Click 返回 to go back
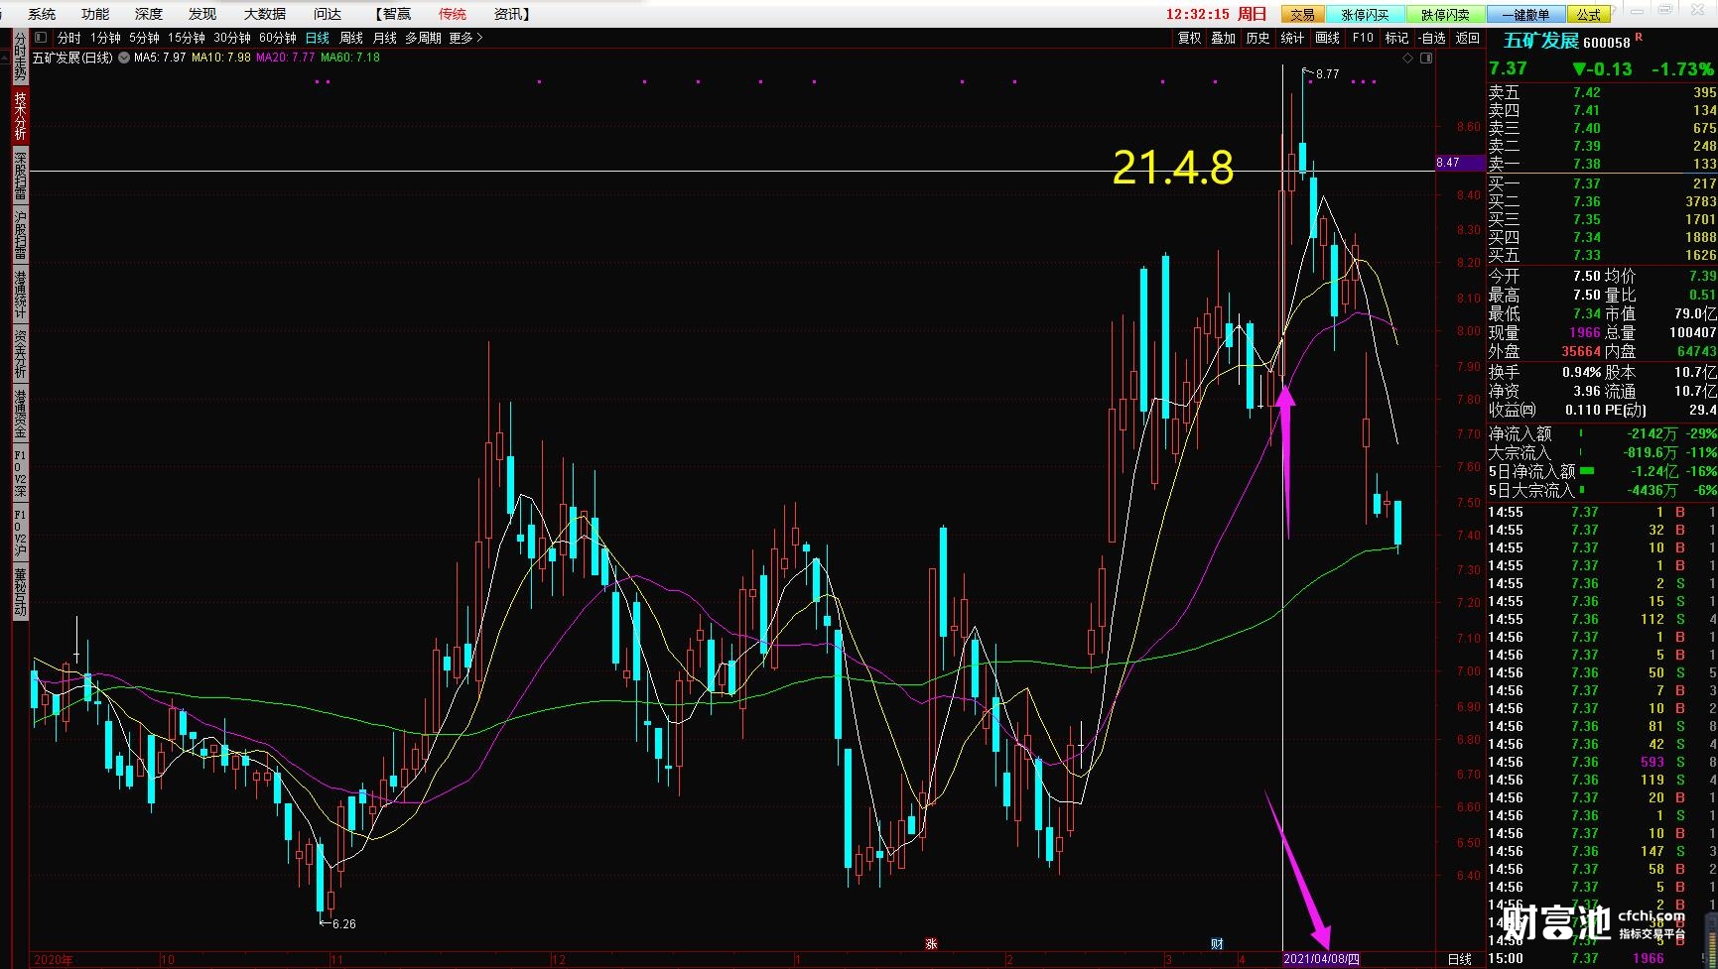This screenshot has height=969, width=1718. pos(1467,38)
